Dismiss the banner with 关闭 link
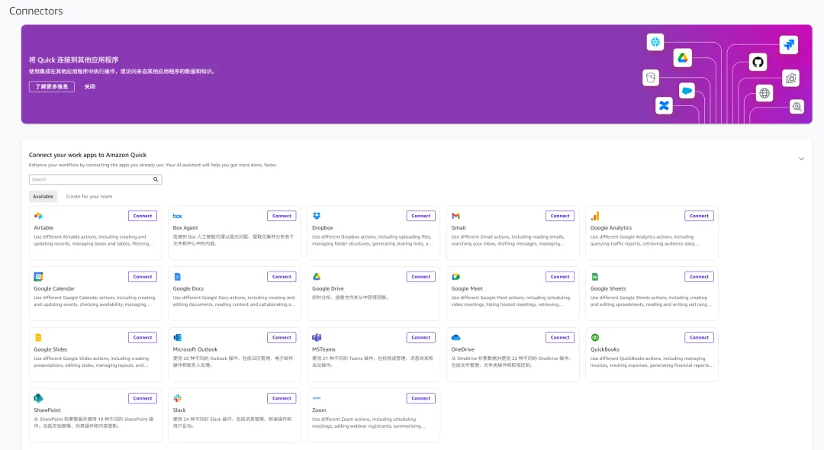The height and width of the screenshot is (450, 824). [90, 87]
